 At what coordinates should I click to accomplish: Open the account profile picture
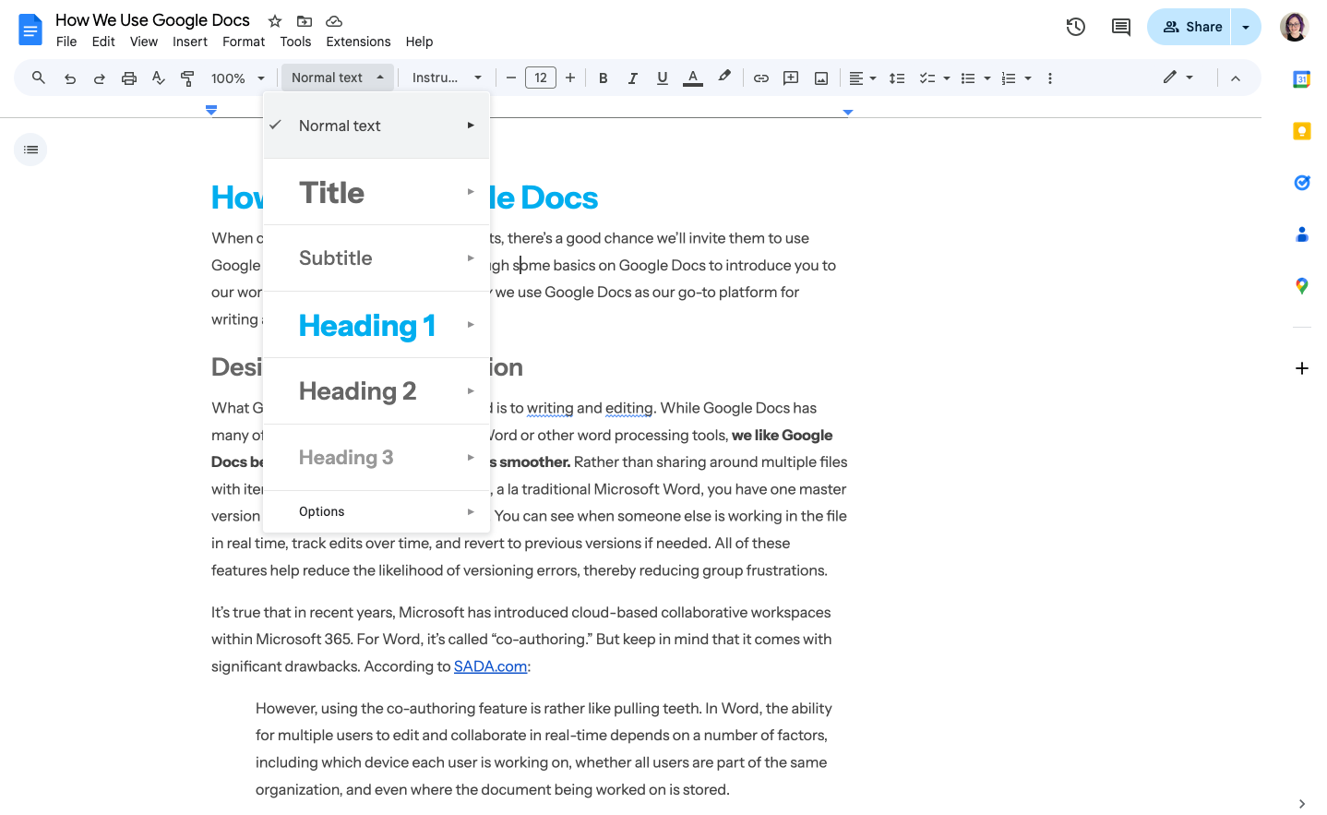click(1295, 27)
